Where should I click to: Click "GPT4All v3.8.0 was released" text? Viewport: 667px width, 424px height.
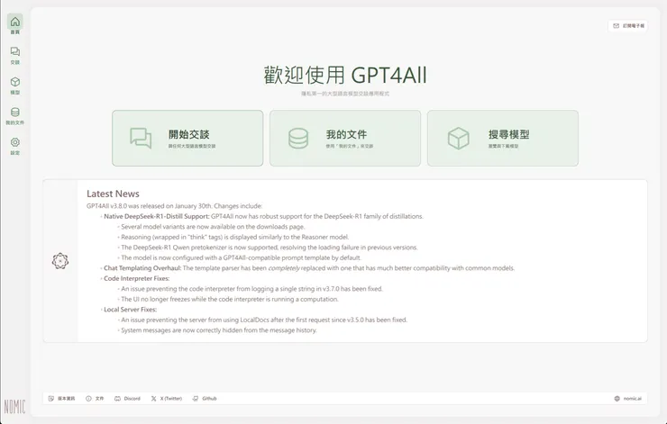[x=174, y=206]
